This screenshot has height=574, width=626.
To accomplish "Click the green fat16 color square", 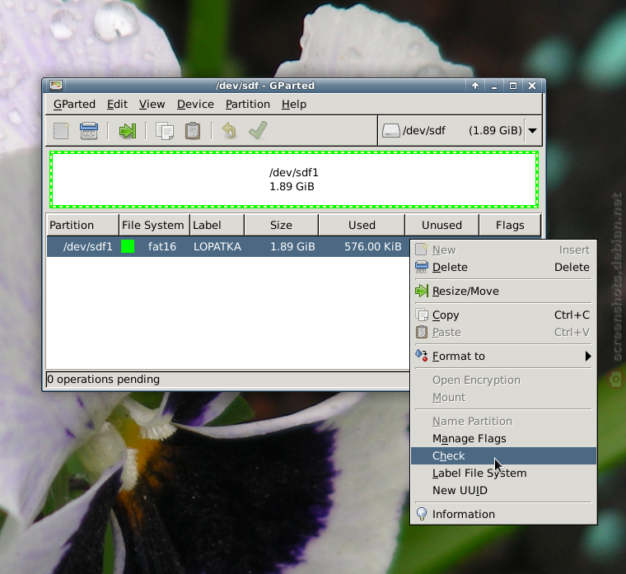I will pyautogui.click(x=128, y=246).
